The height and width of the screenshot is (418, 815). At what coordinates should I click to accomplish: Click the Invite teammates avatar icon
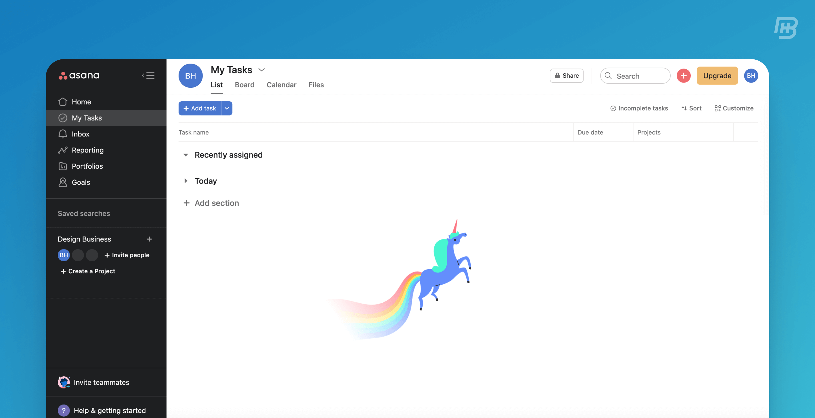tap(64, 382)
